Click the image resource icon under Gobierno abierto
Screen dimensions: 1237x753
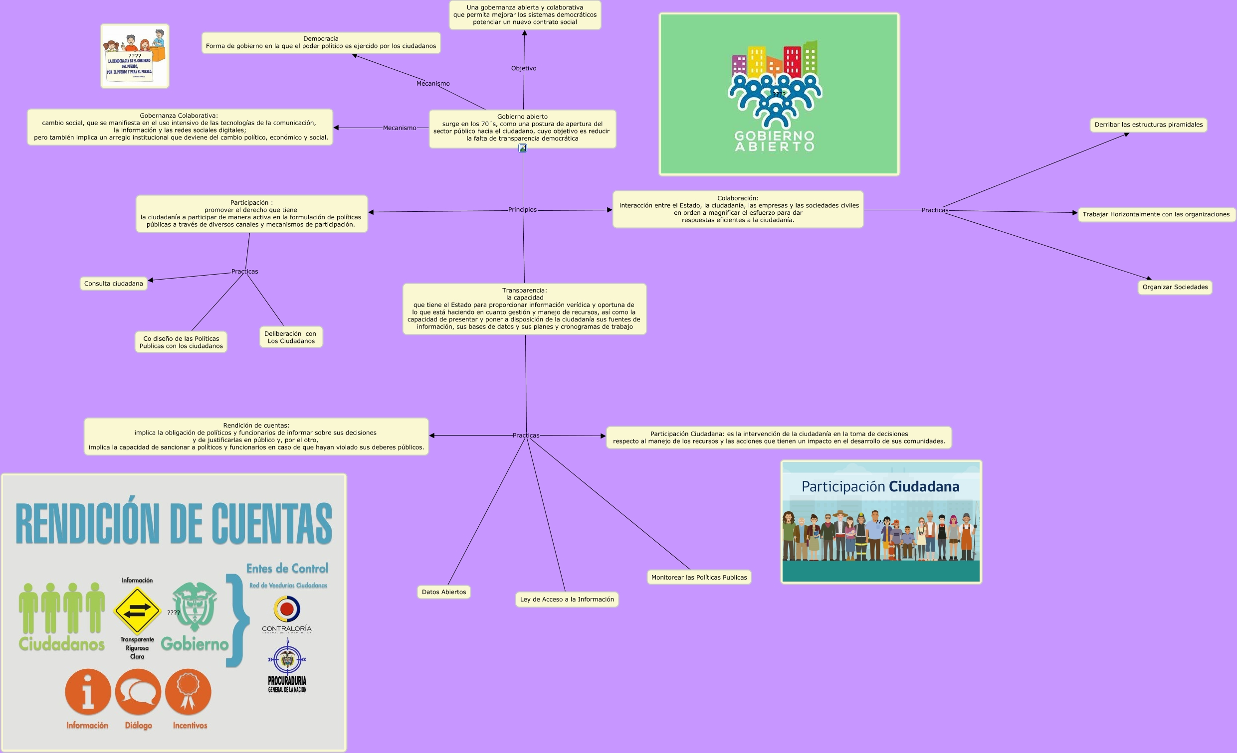tap(523, 148)
